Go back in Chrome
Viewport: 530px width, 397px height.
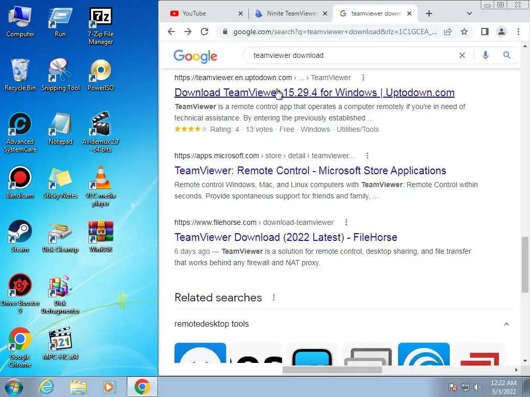[171, 32]
